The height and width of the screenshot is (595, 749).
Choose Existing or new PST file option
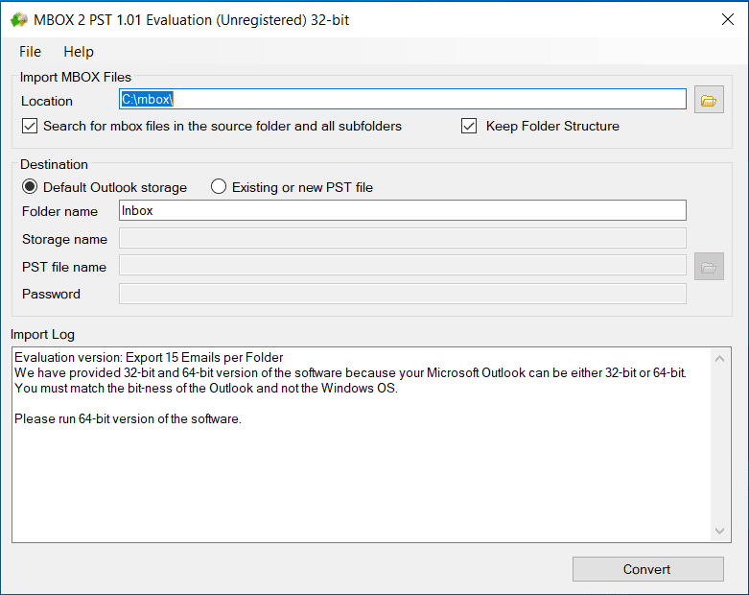coord(219,187)
